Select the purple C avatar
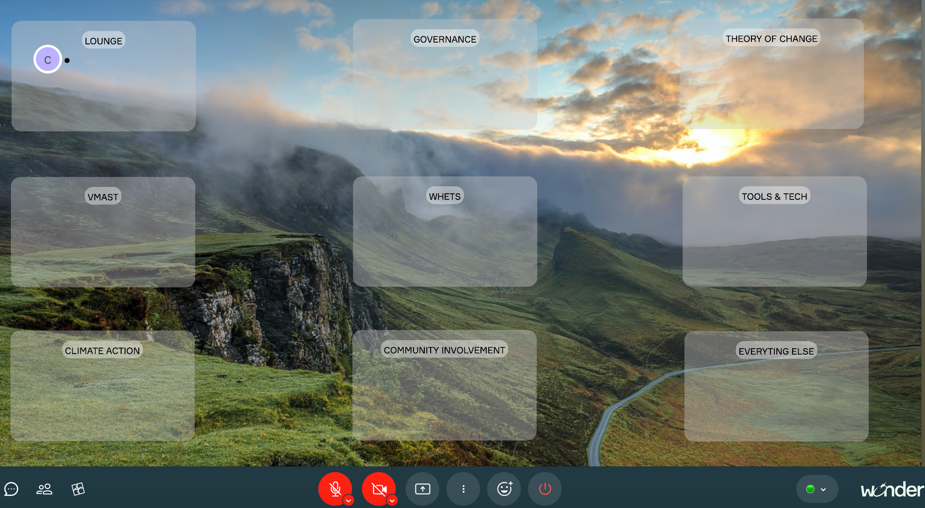This screenshot has width=925, height=508. tap(48, 60)
